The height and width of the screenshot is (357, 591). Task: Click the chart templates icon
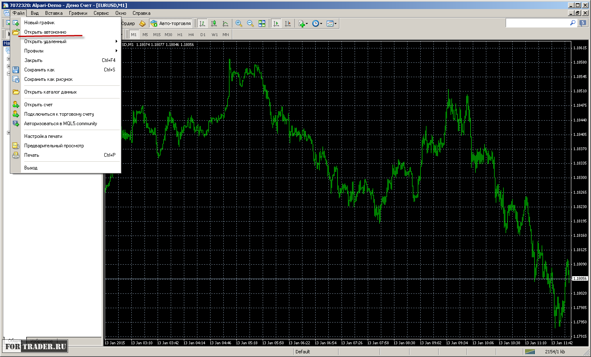(330, 23)
